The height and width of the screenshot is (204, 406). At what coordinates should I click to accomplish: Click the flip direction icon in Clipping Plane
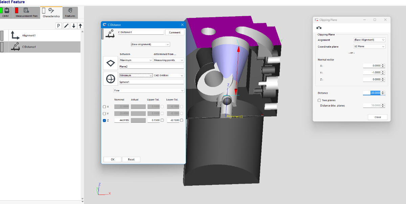coord(319,28)
